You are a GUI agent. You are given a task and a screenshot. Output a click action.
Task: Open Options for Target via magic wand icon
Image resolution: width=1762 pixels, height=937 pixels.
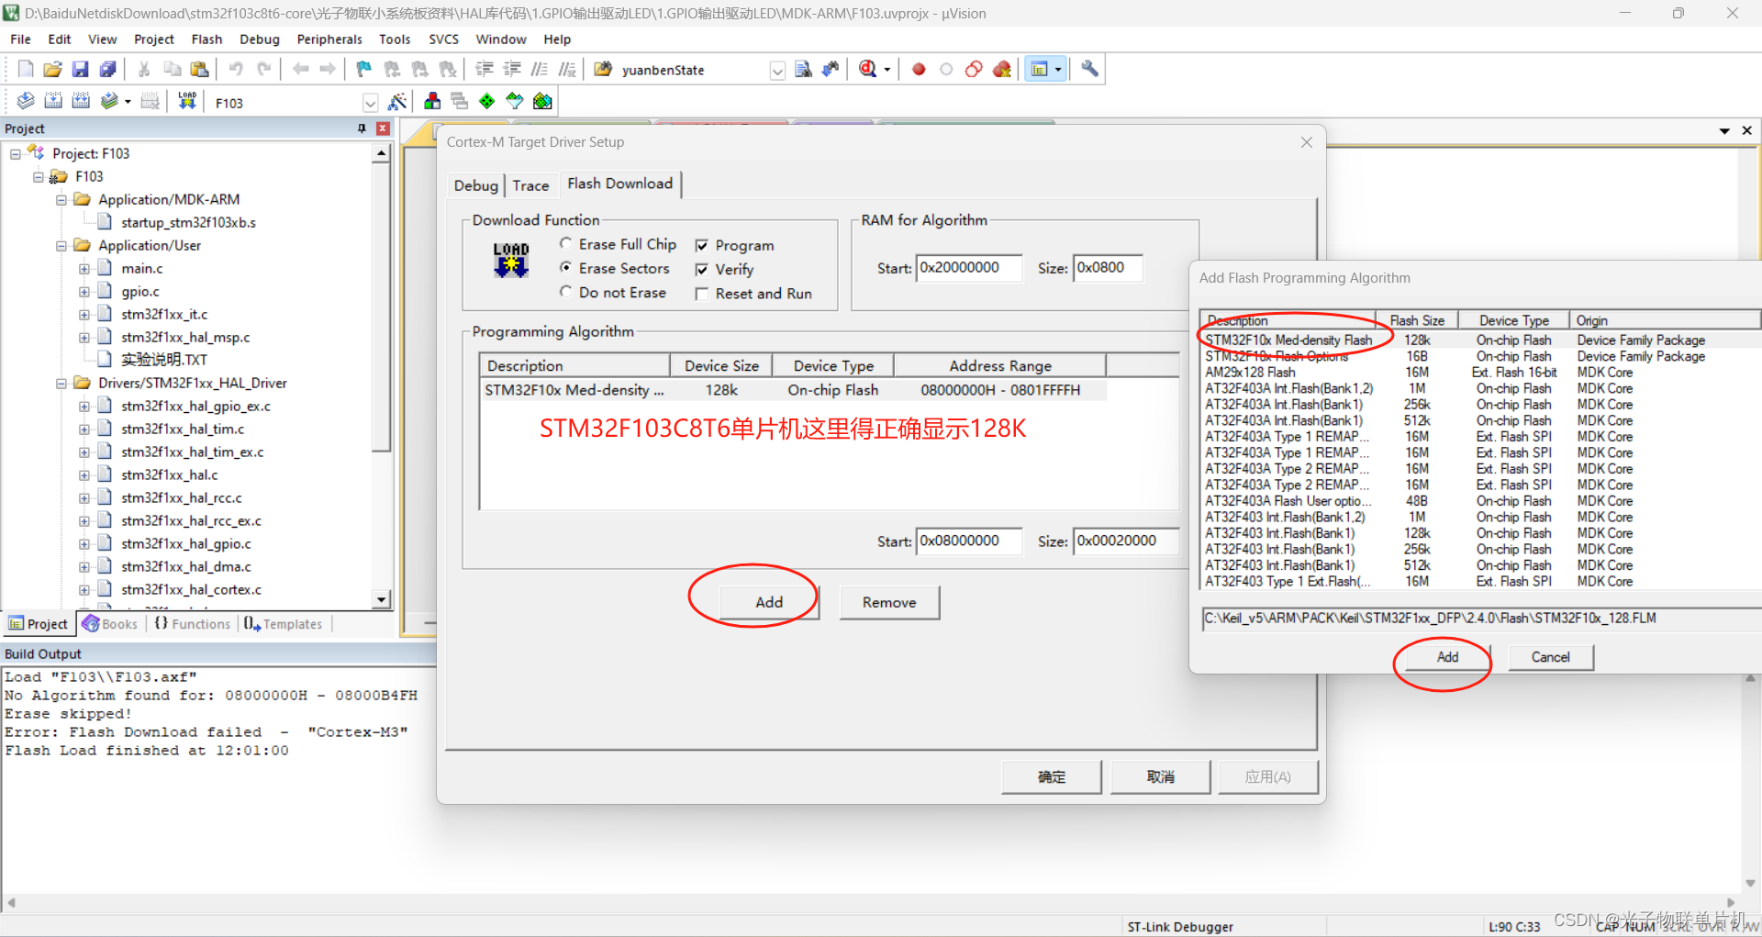pyautogui.click(x=397, y=101)
